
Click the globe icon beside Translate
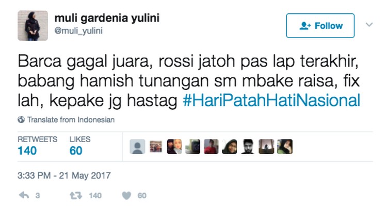(x=21, y=120)
